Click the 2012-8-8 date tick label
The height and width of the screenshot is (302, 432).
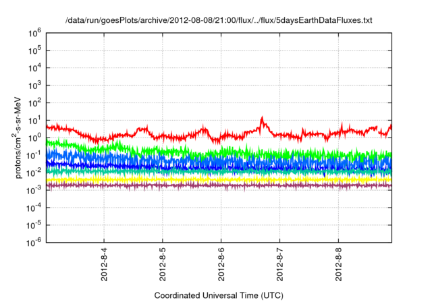[x=339, y=264]
